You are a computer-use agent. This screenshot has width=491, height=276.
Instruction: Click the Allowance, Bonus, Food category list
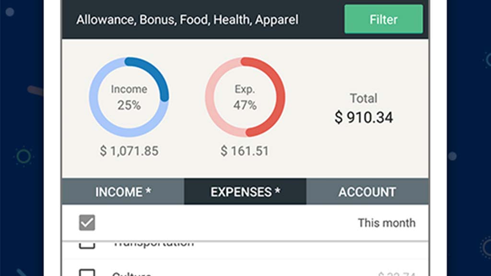[187, 20]
